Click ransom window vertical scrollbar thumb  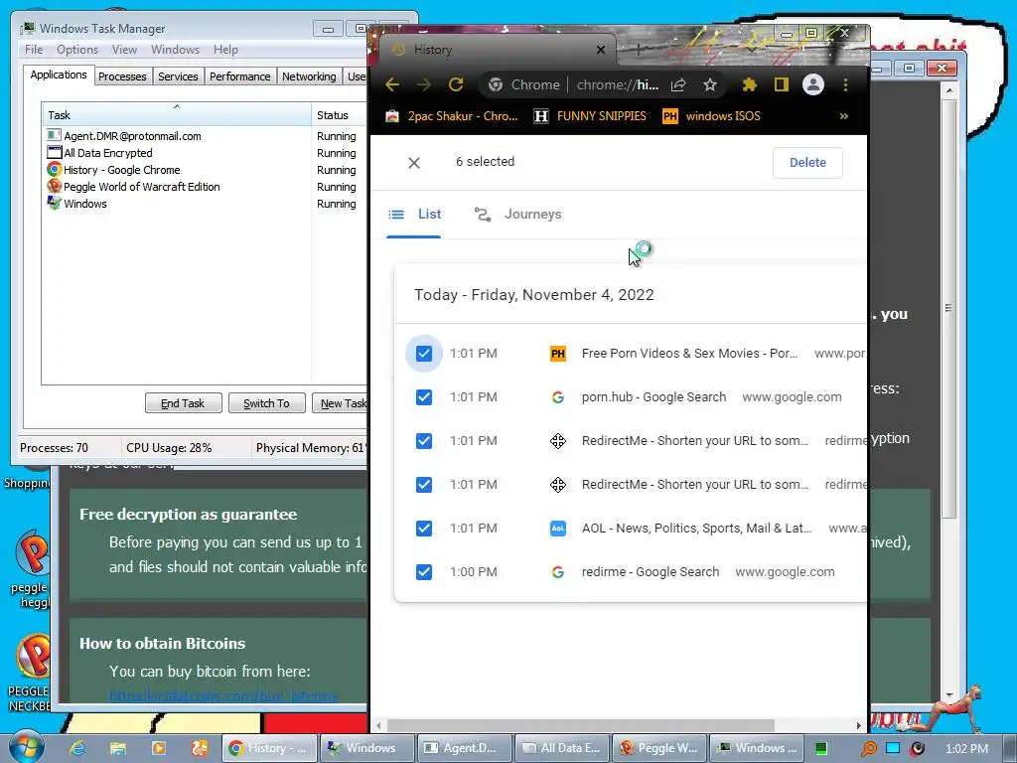coord(948,308)
